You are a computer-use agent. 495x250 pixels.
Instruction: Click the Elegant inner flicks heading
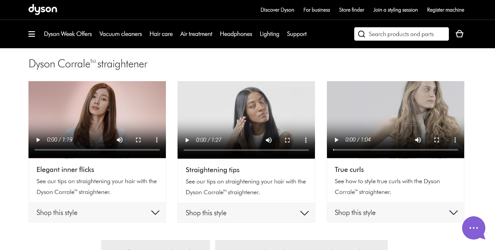point(65,169)
